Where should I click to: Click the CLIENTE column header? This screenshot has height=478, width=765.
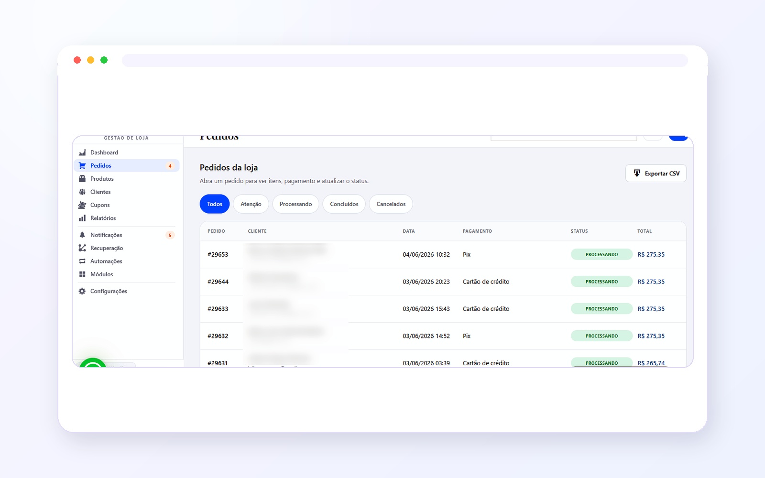[x=257, y=231]
